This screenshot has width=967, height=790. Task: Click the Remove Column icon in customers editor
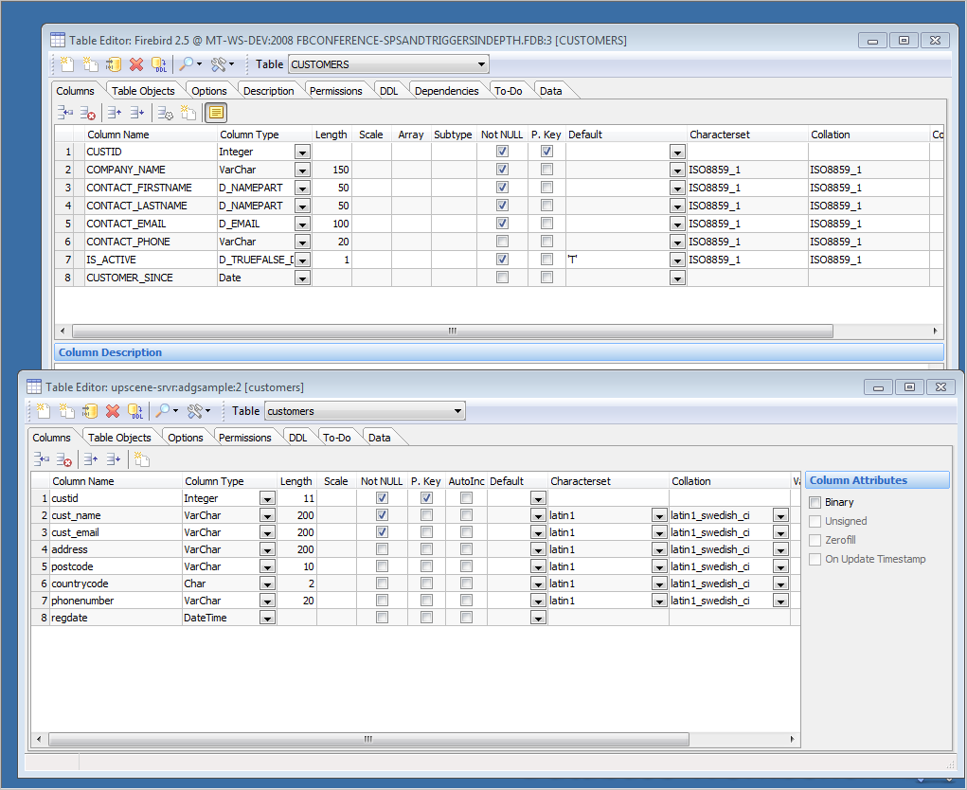coord(63,458)
